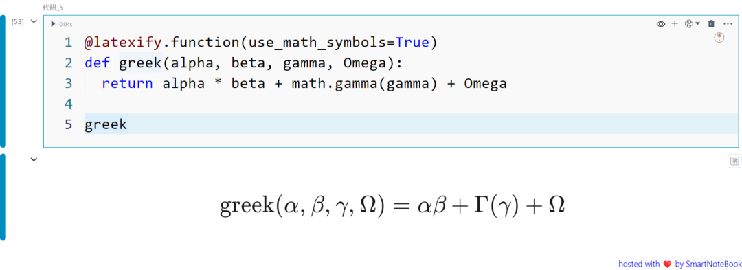Place cursor on code line 5 greek
The image size is (742, 270).
click(106, 124)
